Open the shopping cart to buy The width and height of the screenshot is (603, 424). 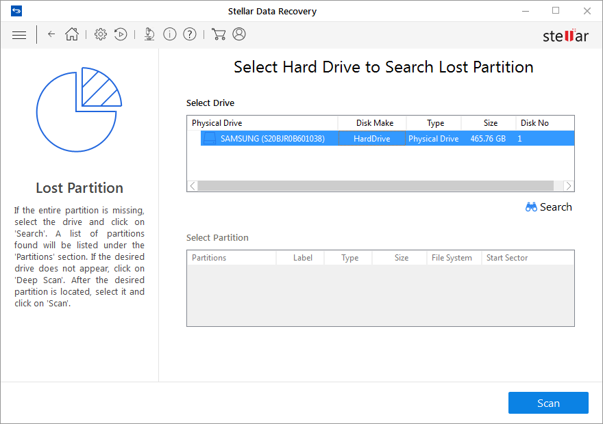(x=219, y=34)
